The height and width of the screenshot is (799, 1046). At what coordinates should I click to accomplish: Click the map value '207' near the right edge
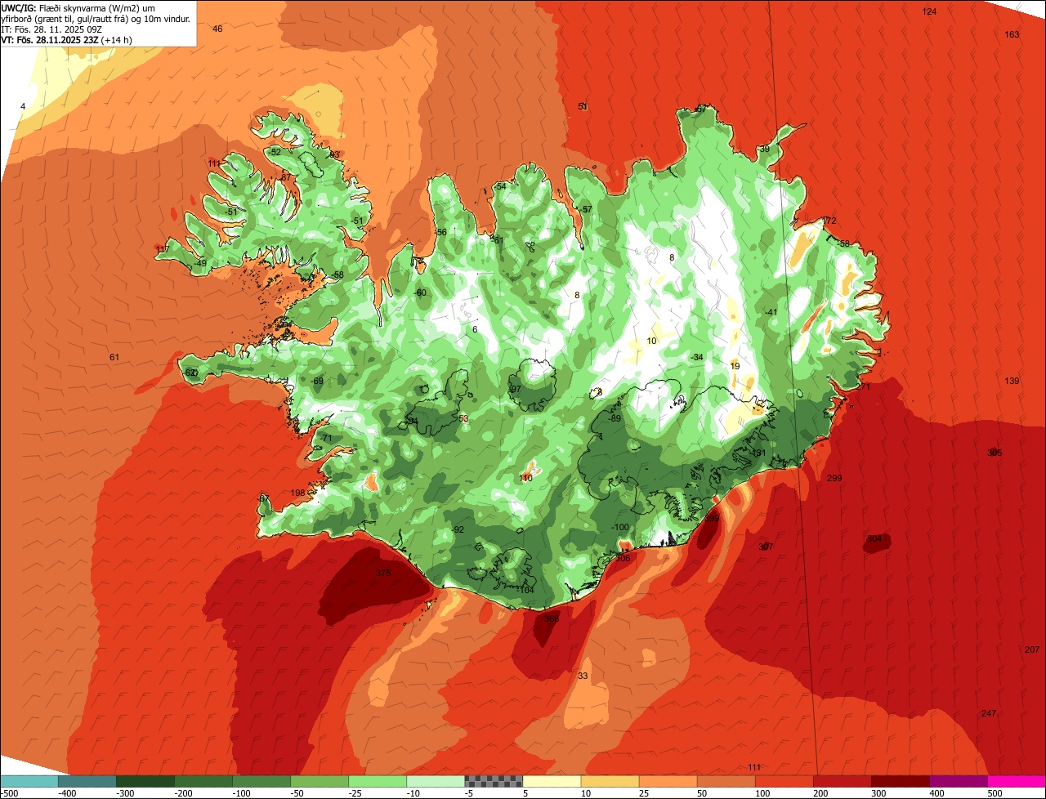point(1032,650)
